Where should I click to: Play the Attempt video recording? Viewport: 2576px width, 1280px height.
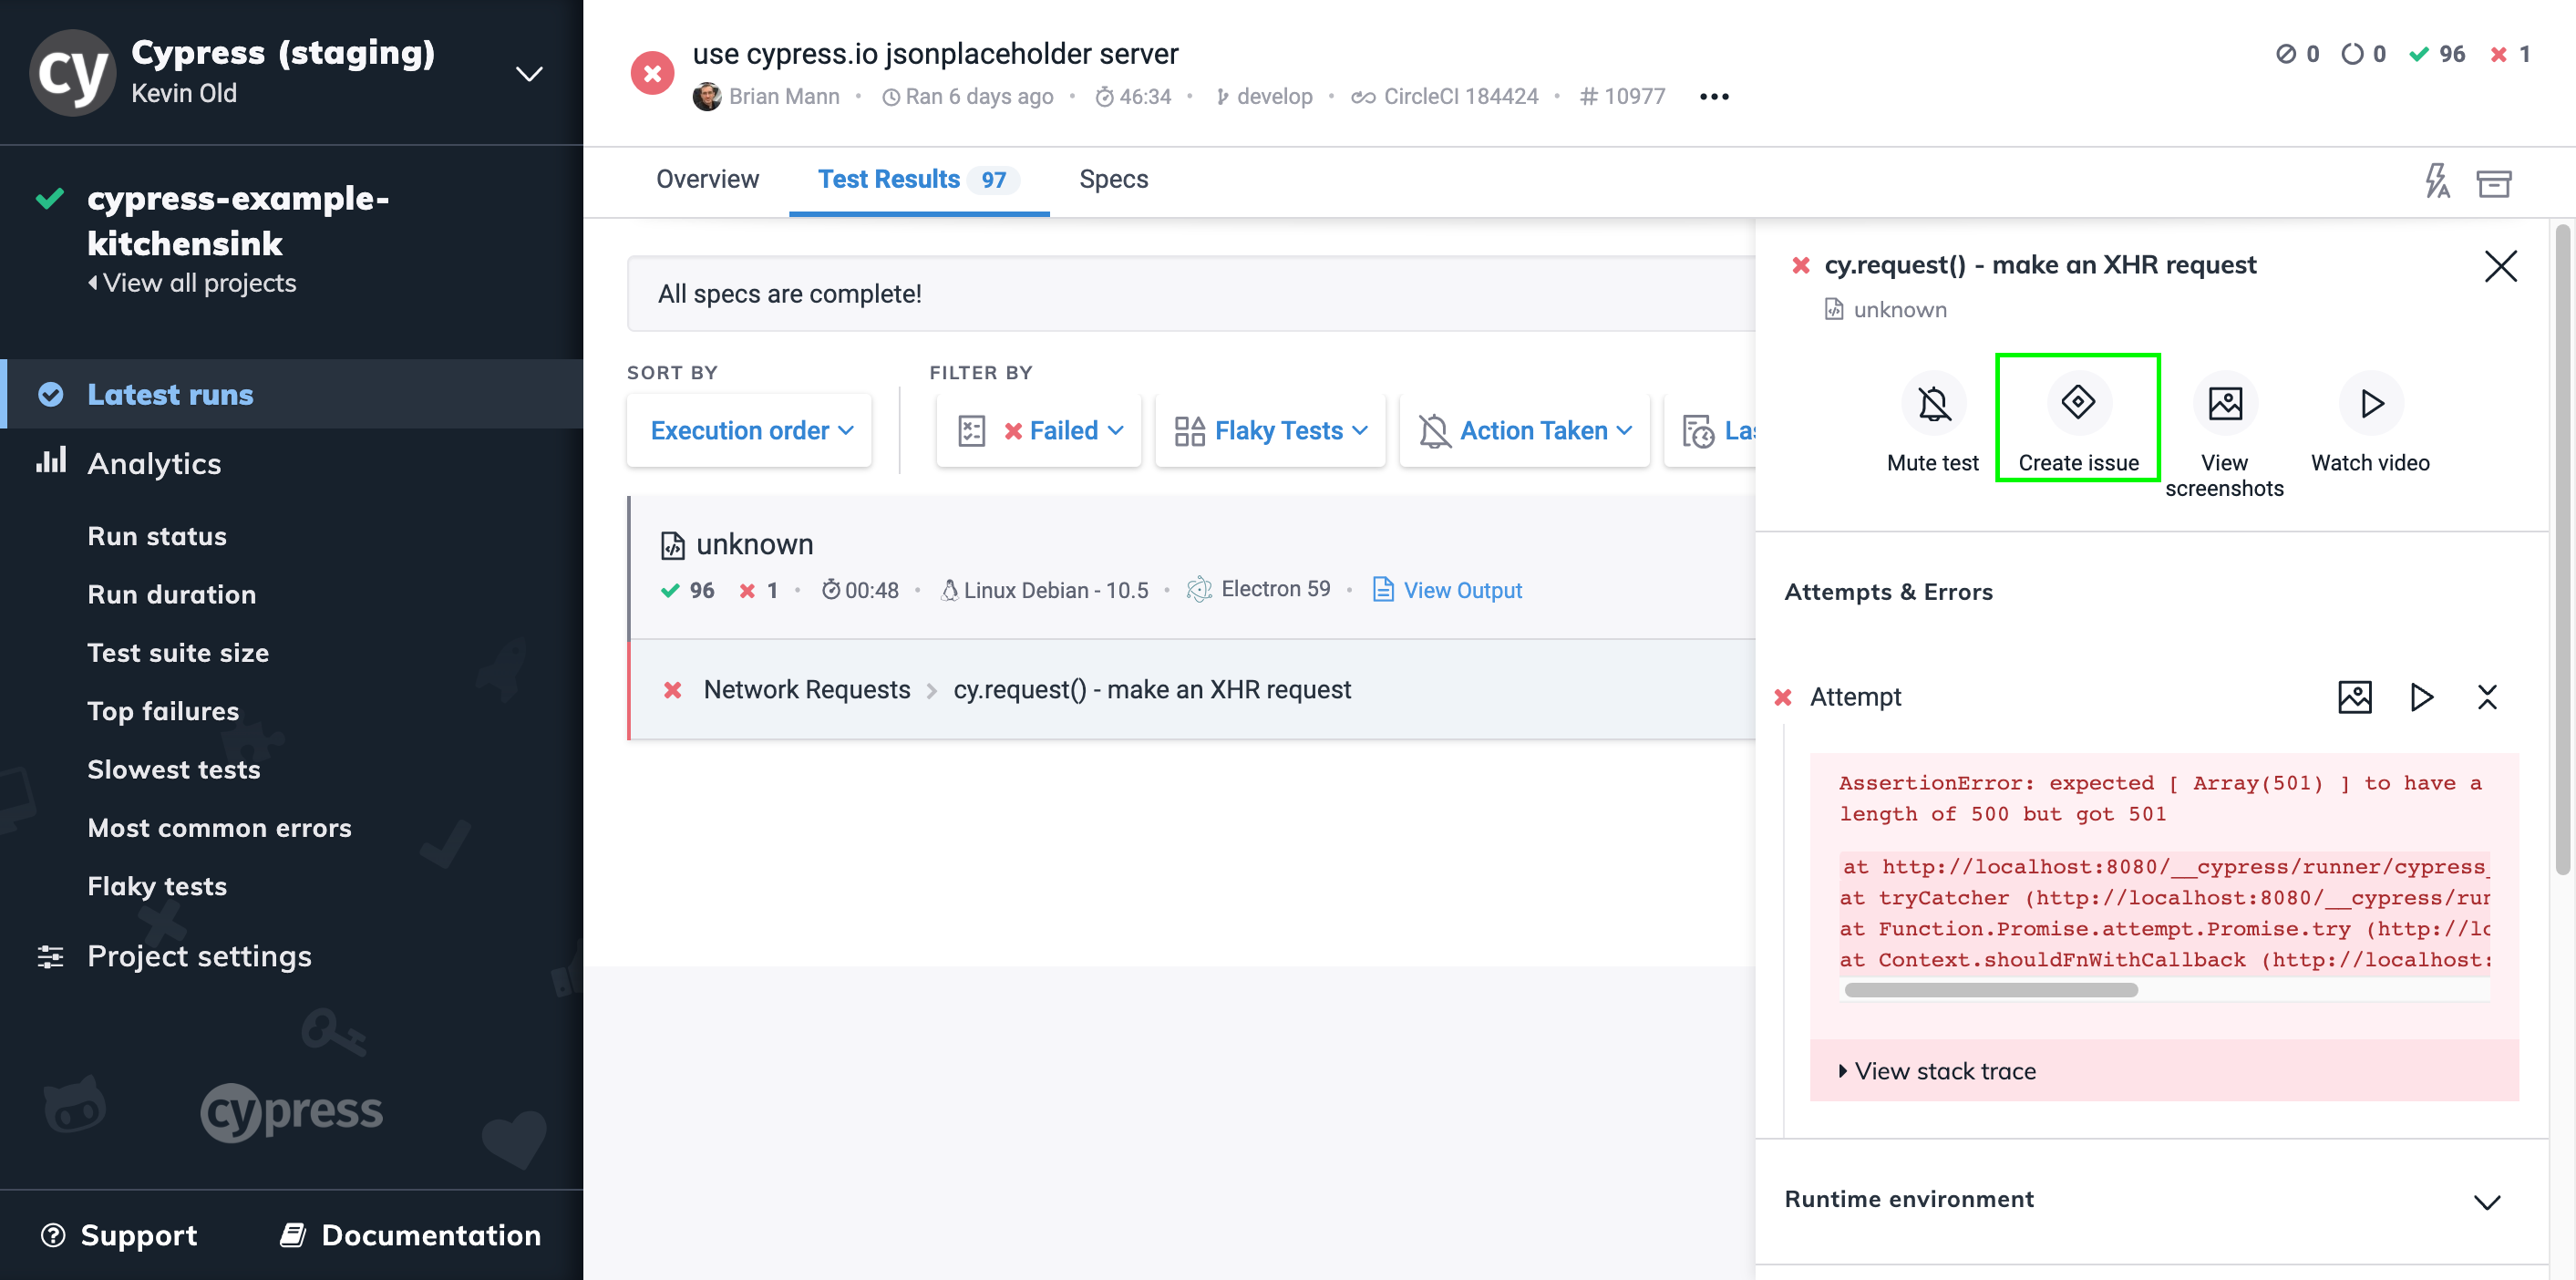pyautogui.click(x=2420, y=697)
